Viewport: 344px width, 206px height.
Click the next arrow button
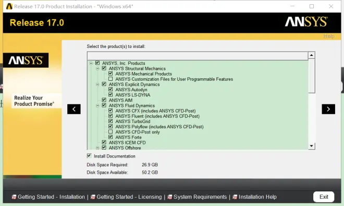[328, 109]
